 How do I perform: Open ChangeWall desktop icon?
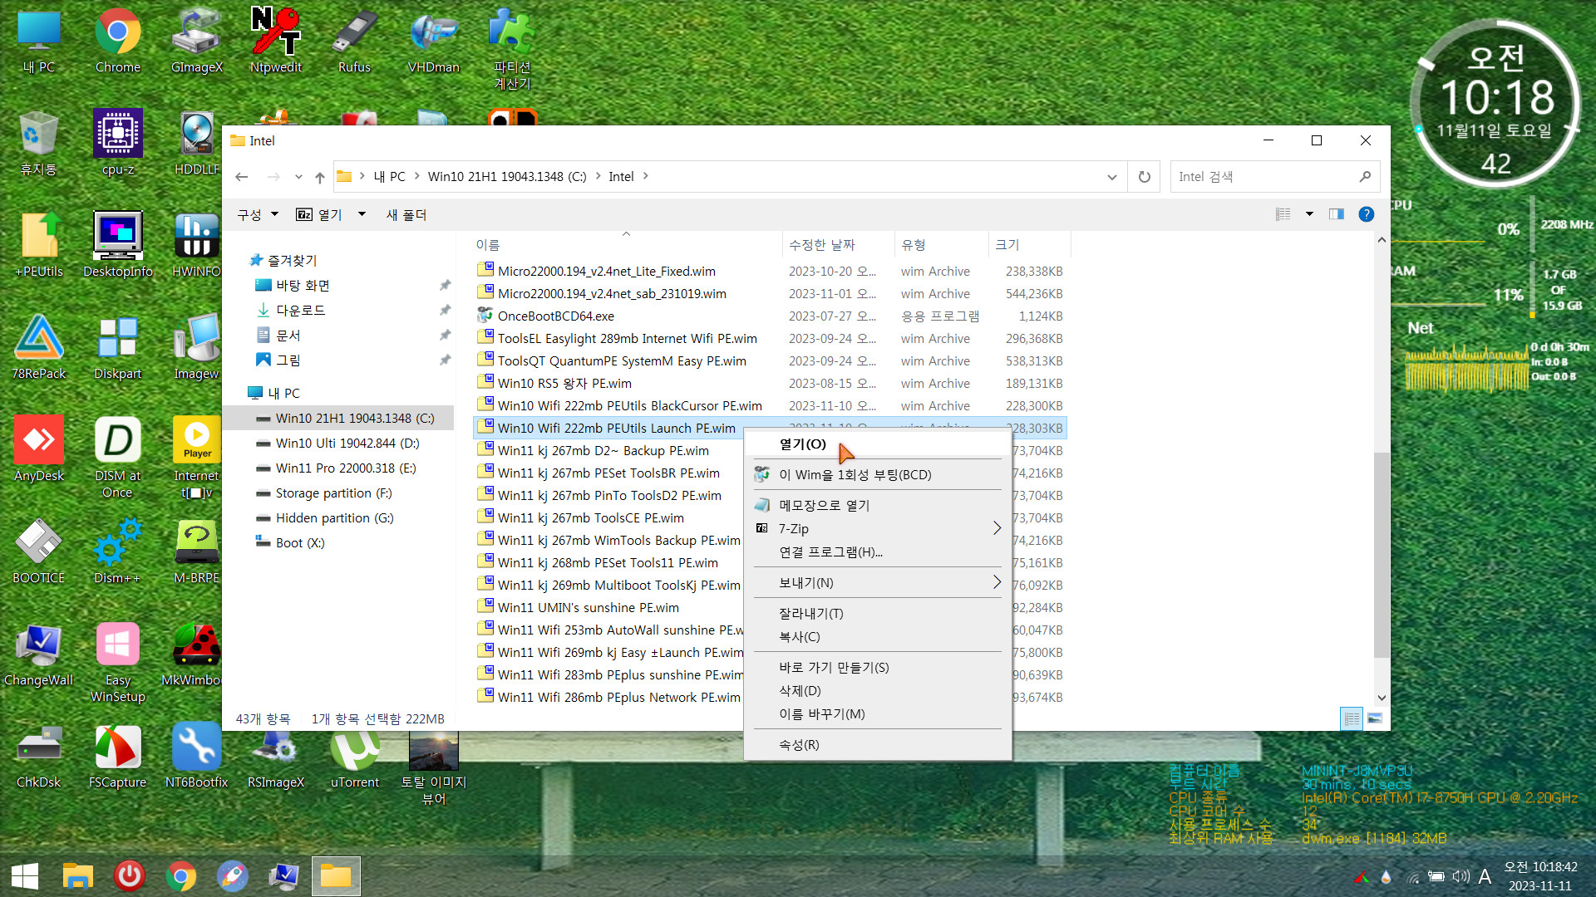pos(38,654)
